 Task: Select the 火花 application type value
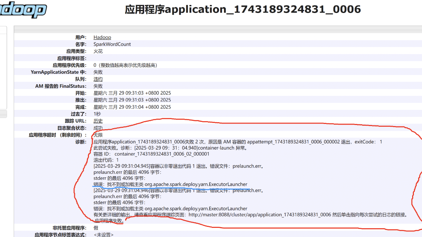pos(98,51)
